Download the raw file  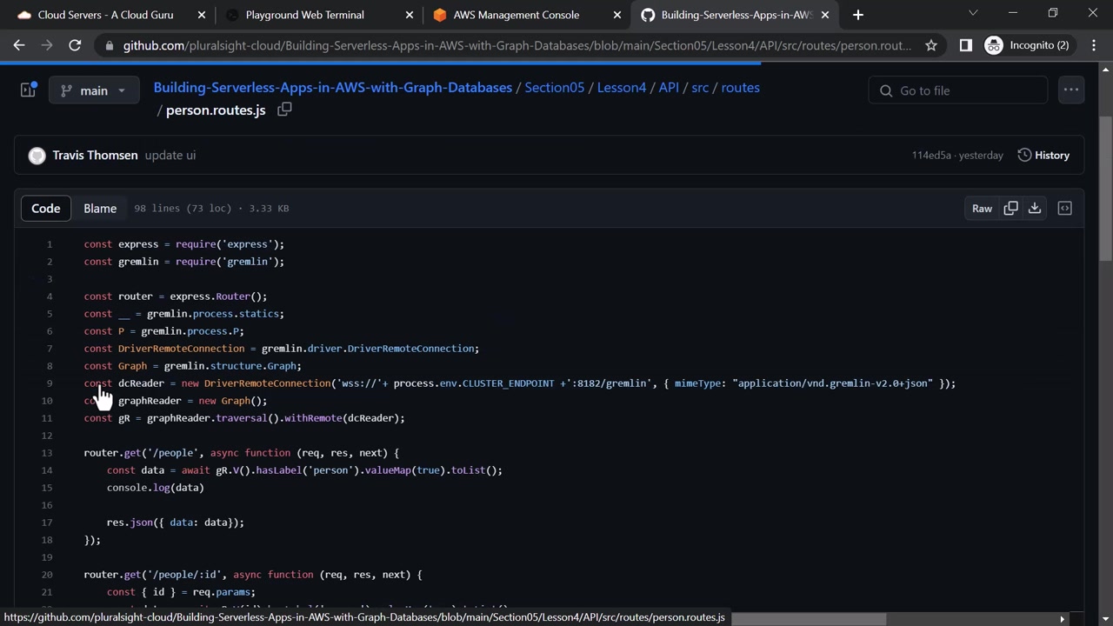click(1035, 209)
